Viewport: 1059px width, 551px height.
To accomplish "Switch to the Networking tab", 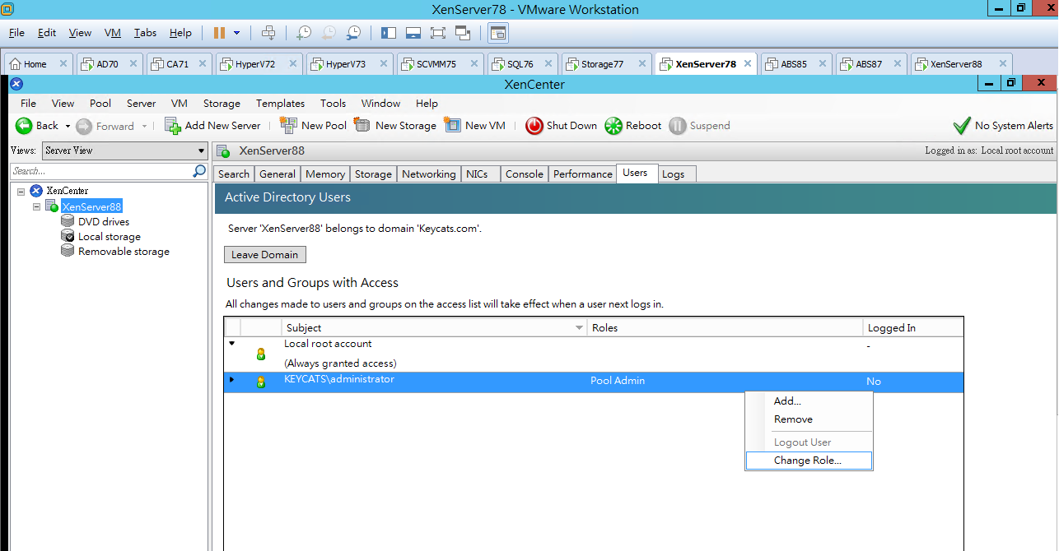I will tap(428, 174).
